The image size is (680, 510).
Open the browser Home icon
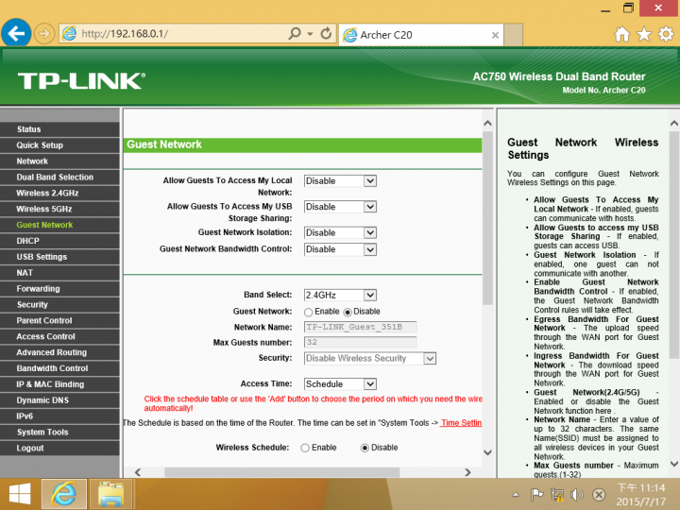[621, 34]
